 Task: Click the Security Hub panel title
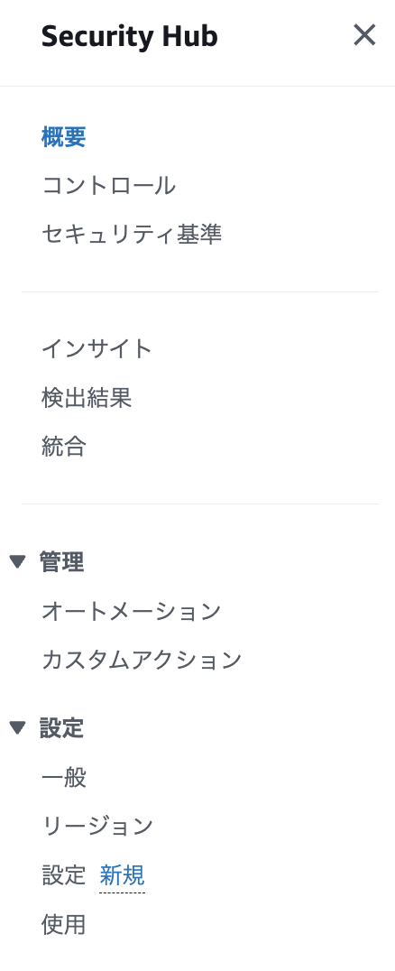129,36
